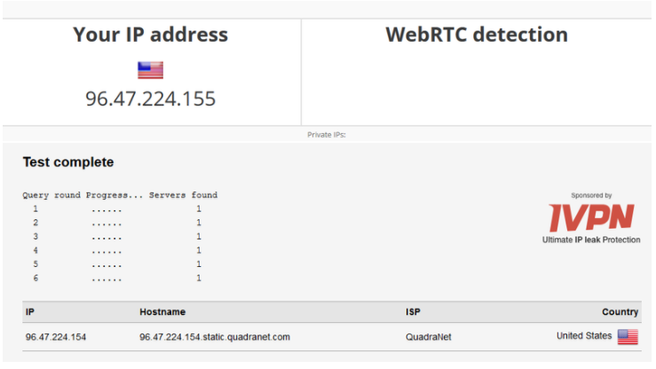Image resolution: width=656 pixels, height=369 pixels.
Task: Click the ISP column header
Action: click(x=413, y=311)
